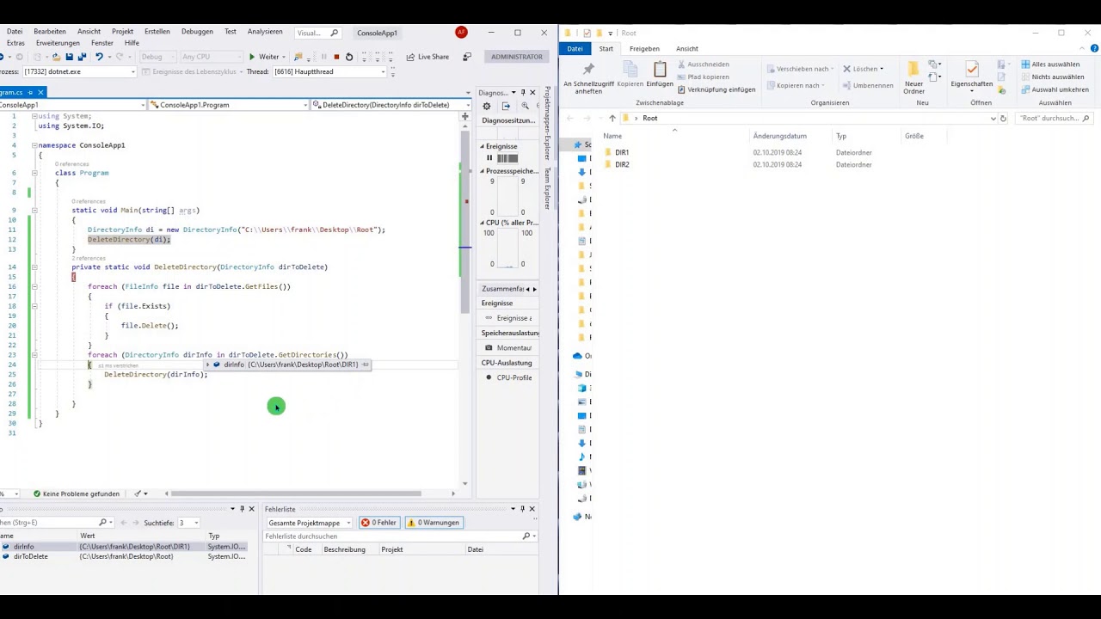Open the Debuggen menu
The height and width of the screenshot is (619, 1101).
197,32
